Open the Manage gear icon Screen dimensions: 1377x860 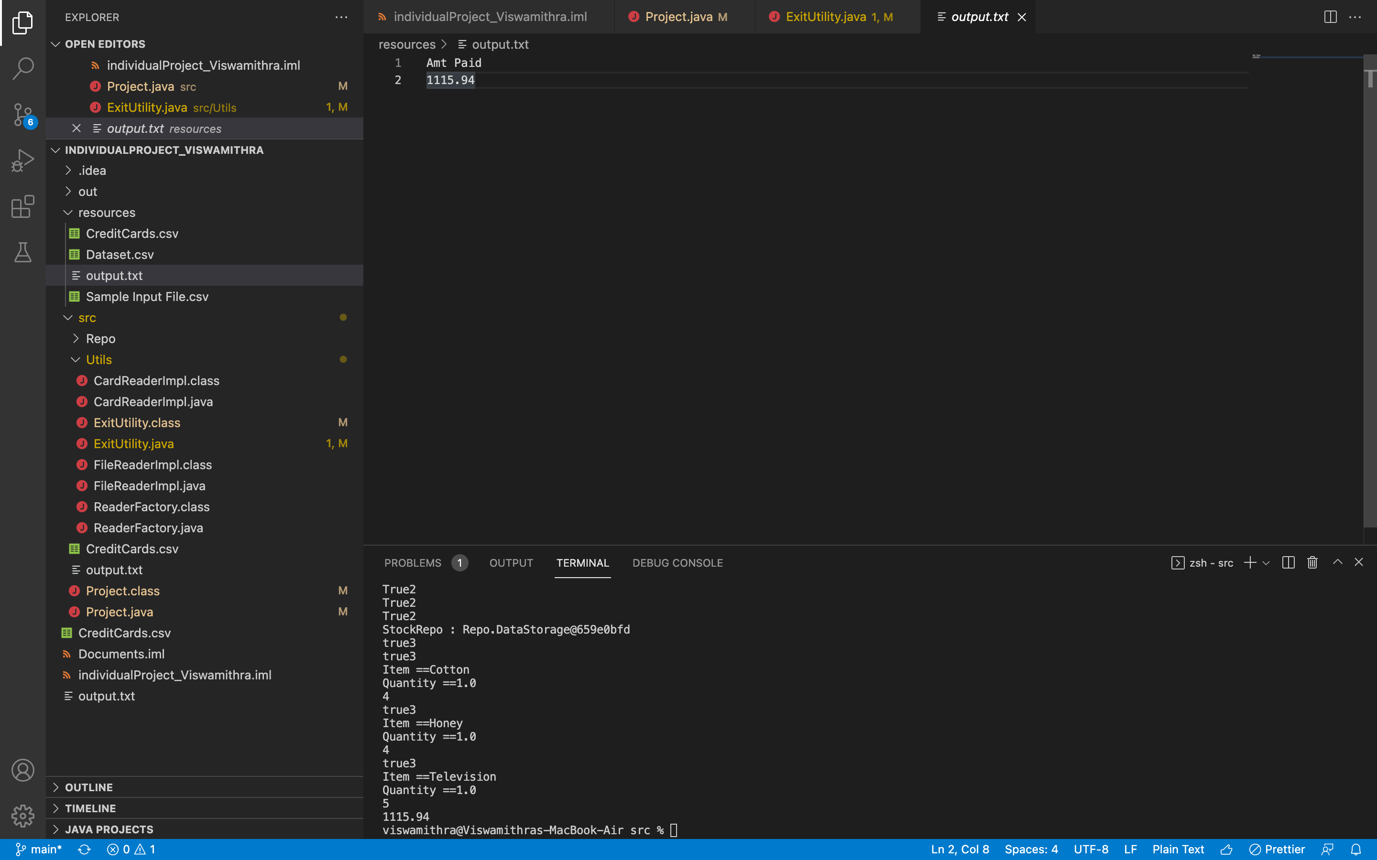pyautogui.click(x=23, y=816)
